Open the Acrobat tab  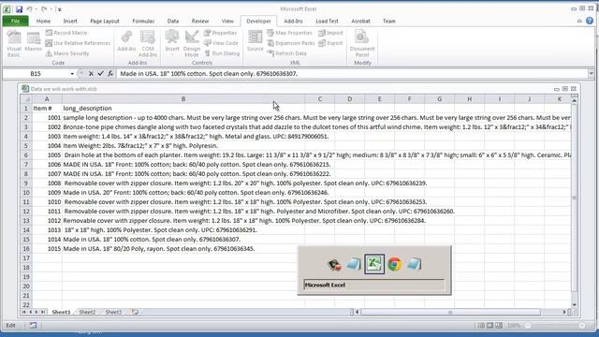pyautogui.click(x=360, y=21)
